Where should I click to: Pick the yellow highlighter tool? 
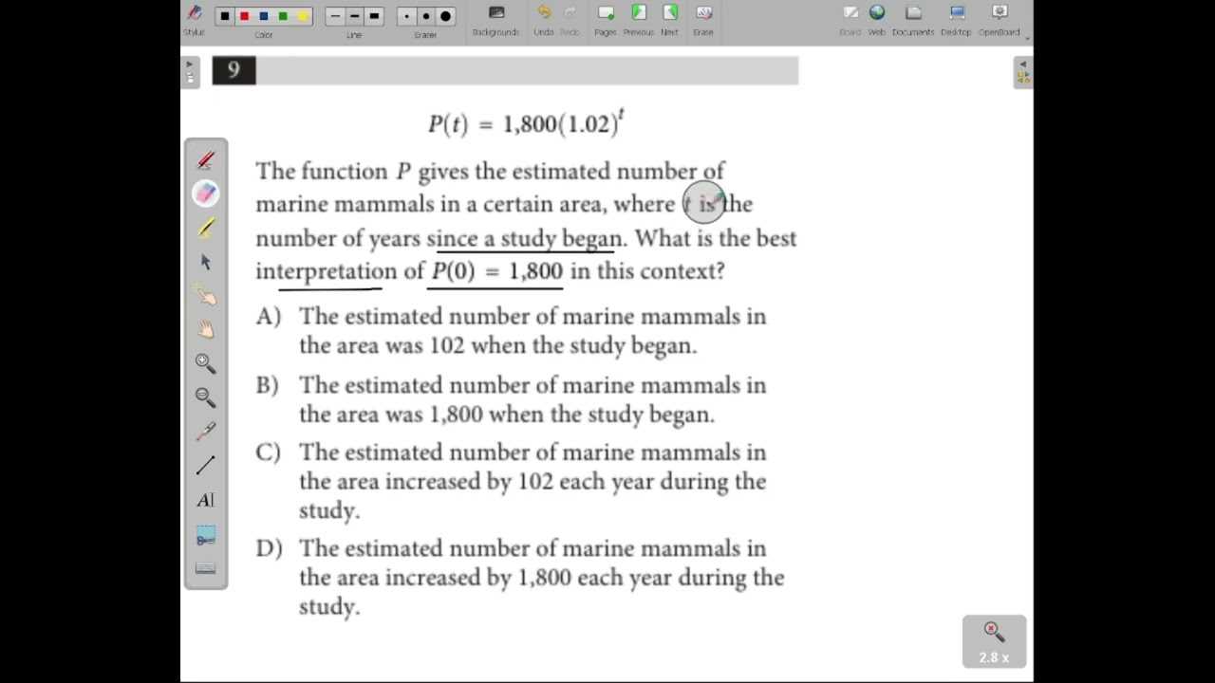point(206,228)
